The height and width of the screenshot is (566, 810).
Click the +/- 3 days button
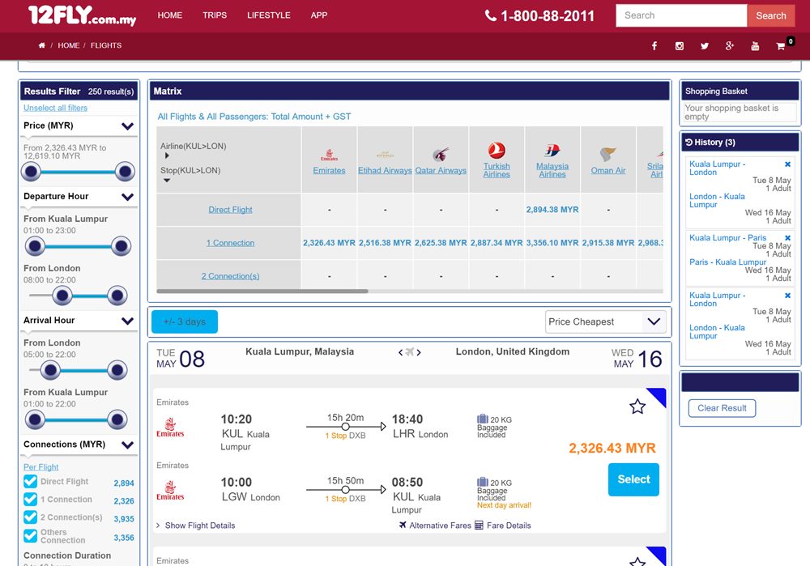tap(185, 321)
